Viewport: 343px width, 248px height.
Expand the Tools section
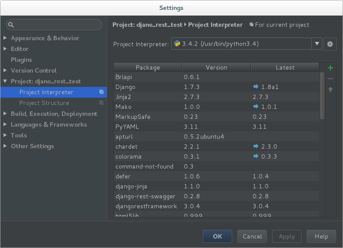click(x=5, y=135)
